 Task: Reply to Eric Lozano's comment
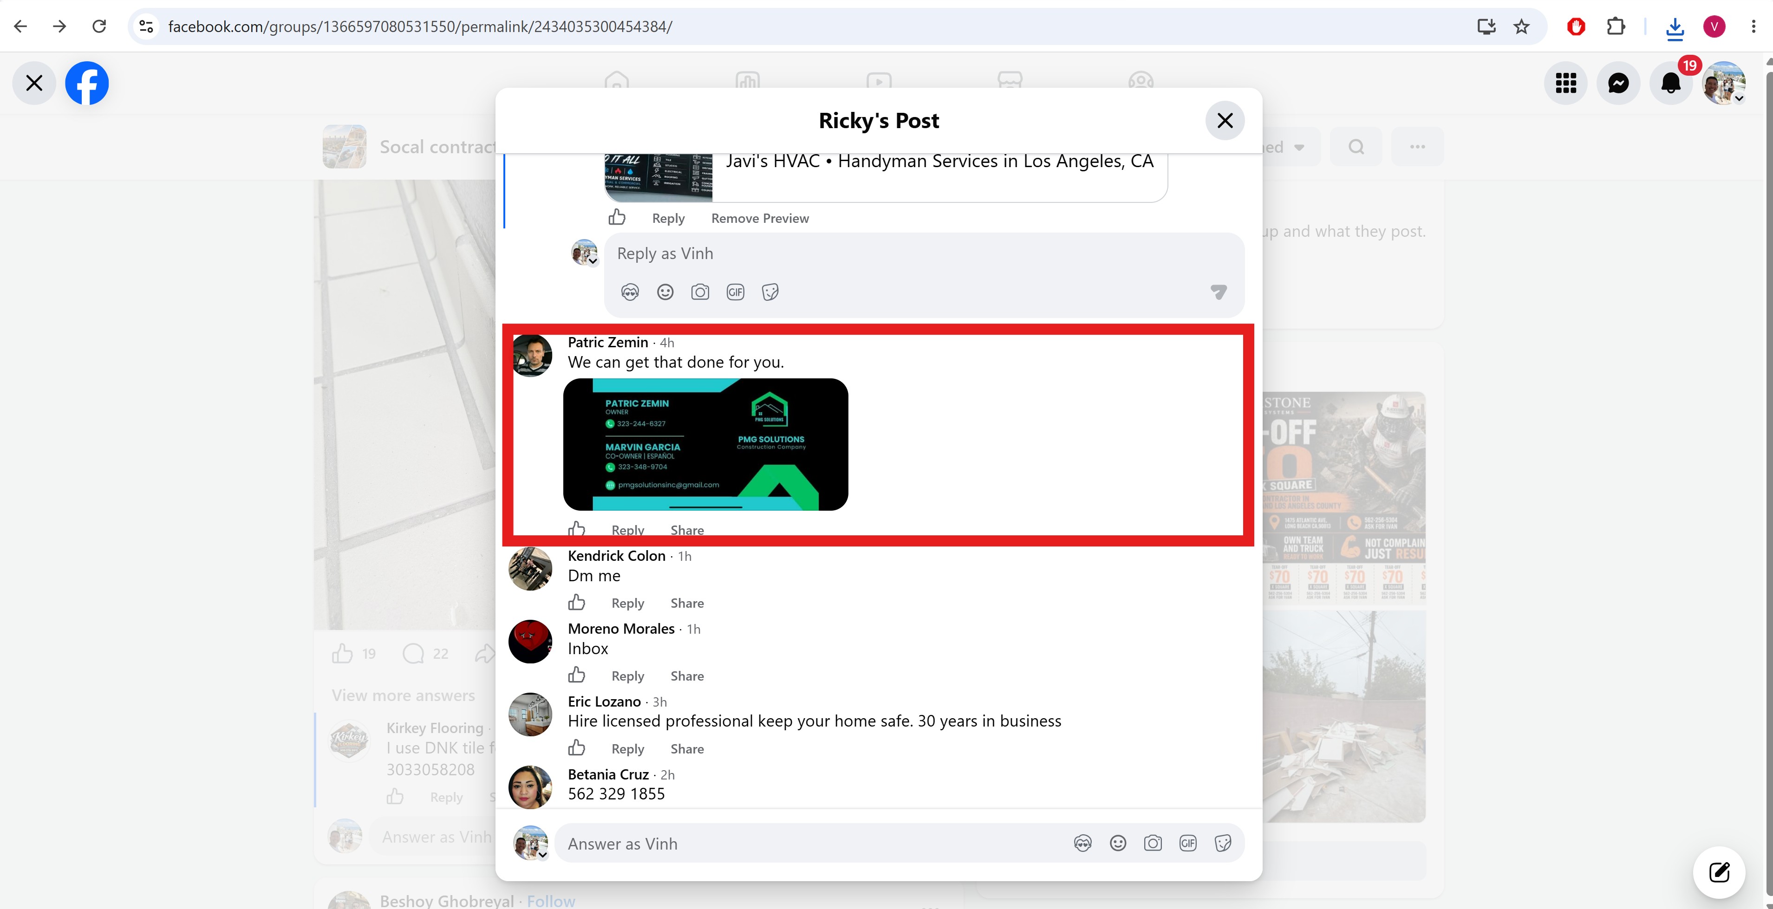click(x=628, y=749)
